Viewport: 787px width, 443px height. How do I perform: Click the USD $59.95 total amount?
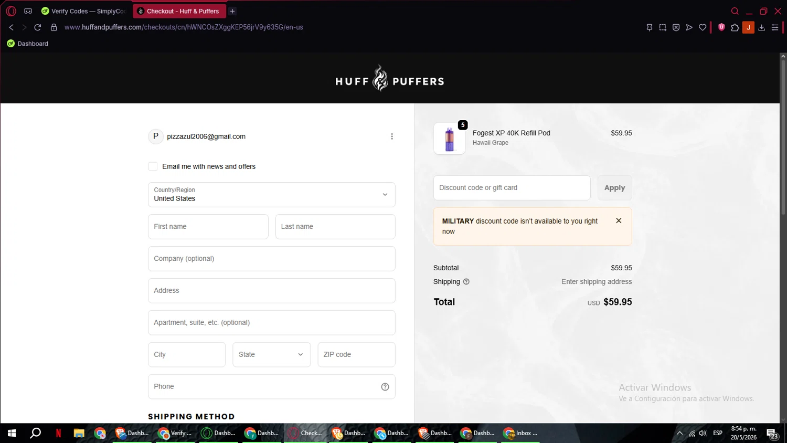[x=610, y=302]
